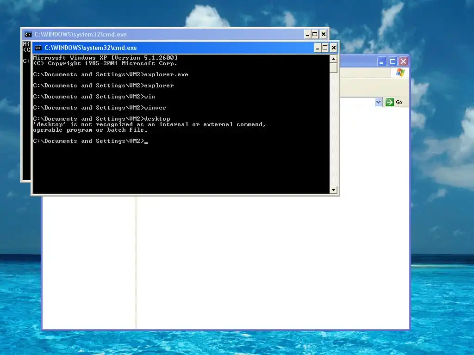This screenshot has height=355, width=474.
Task: Click the front cmd.exe title bar text
Action: (x=91, y=48)
